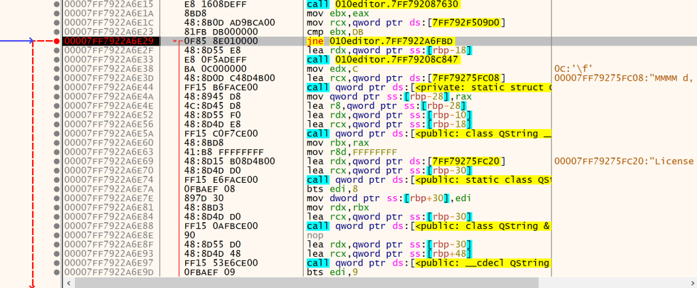Select address 00007FF7922A6E69
697x288 pixels.
[x=109, y=161]
